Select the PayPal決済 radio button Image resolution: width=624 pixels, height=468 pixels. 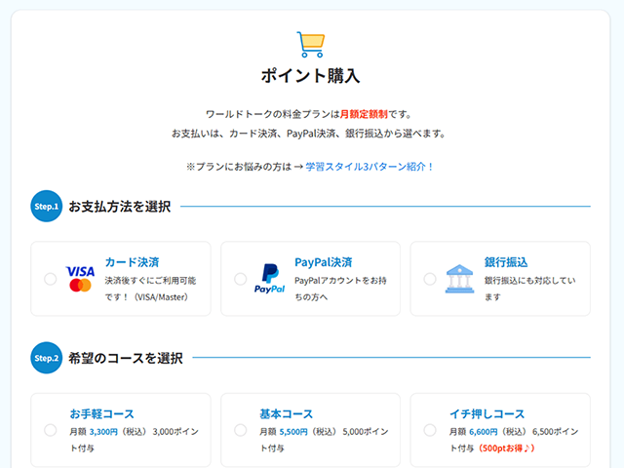(x=241, y=279)
